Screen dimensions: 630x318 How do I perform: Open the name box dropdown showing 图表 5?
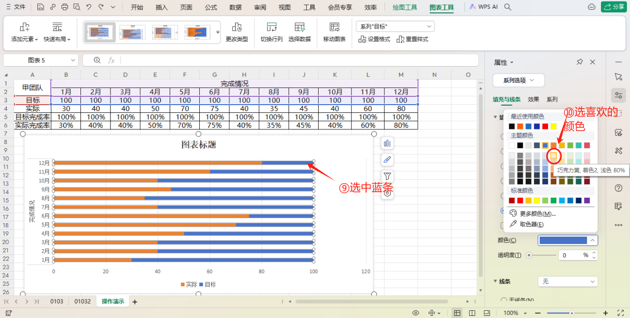coord(72,60)
